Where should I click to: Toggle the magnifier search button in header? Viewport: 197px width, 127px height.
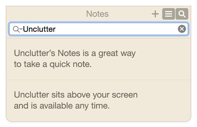(182, 14)
